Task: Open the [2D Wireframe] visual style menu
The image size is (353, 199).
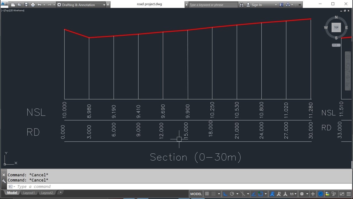Action: (17, 11)
